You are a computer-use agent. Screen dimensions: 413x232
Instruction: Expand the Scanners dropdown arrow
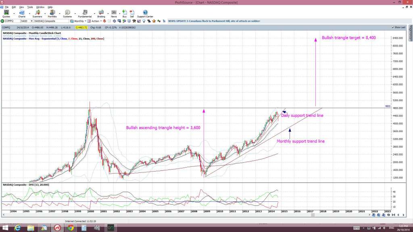(x=45, y=13)
